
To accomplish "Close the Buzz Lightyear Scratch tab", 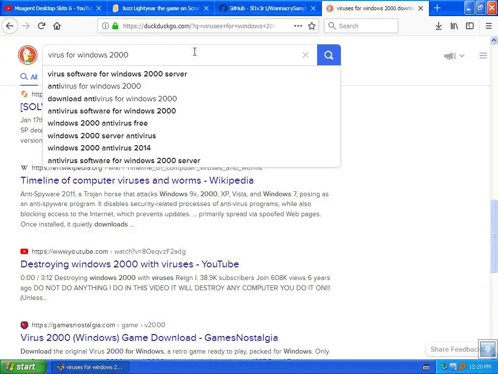I will (x=206, y=8).
